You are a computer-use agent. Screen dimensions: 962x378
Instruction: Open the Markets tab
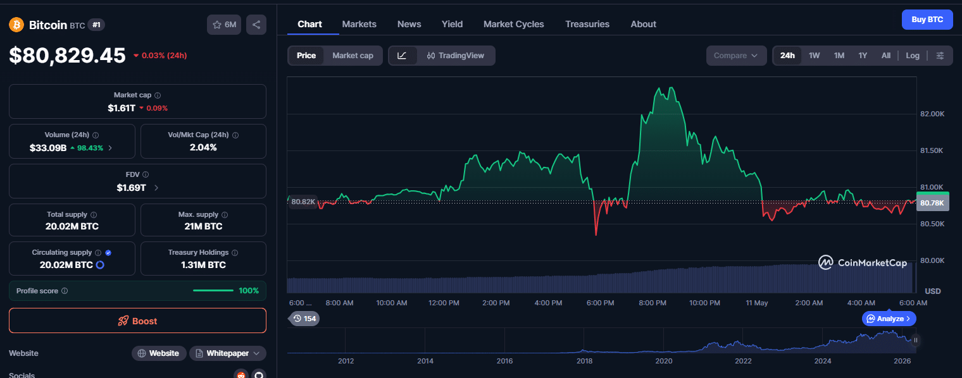[x=359, y=24]
